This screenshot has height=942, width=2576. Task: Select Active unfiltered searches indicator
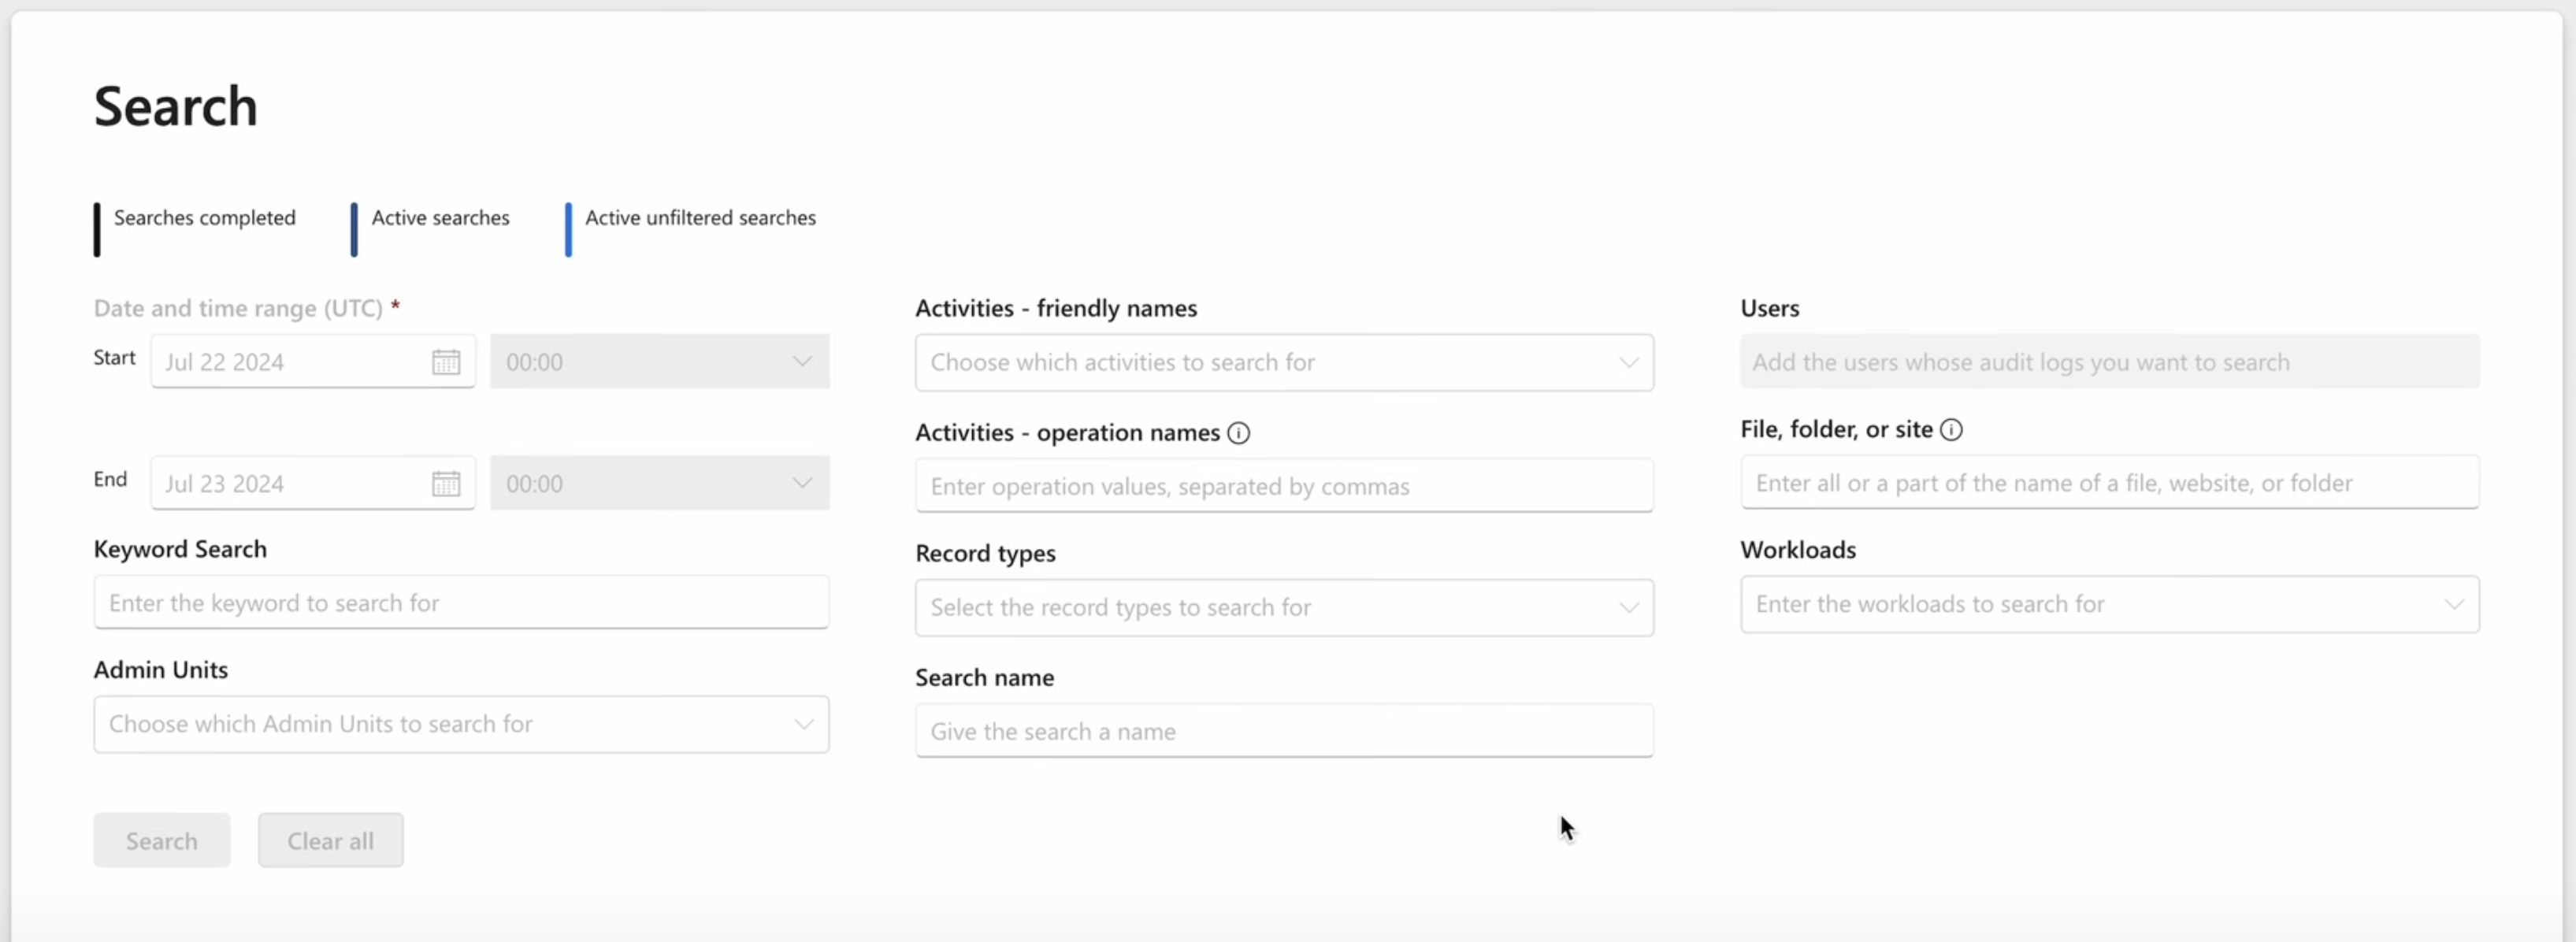click(x=699, y=218)
